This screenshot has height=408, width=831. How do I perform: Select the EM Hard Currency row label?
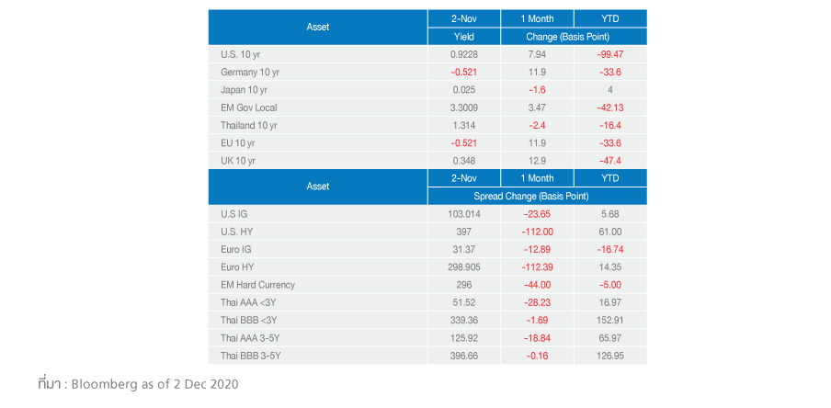[258, 285]
